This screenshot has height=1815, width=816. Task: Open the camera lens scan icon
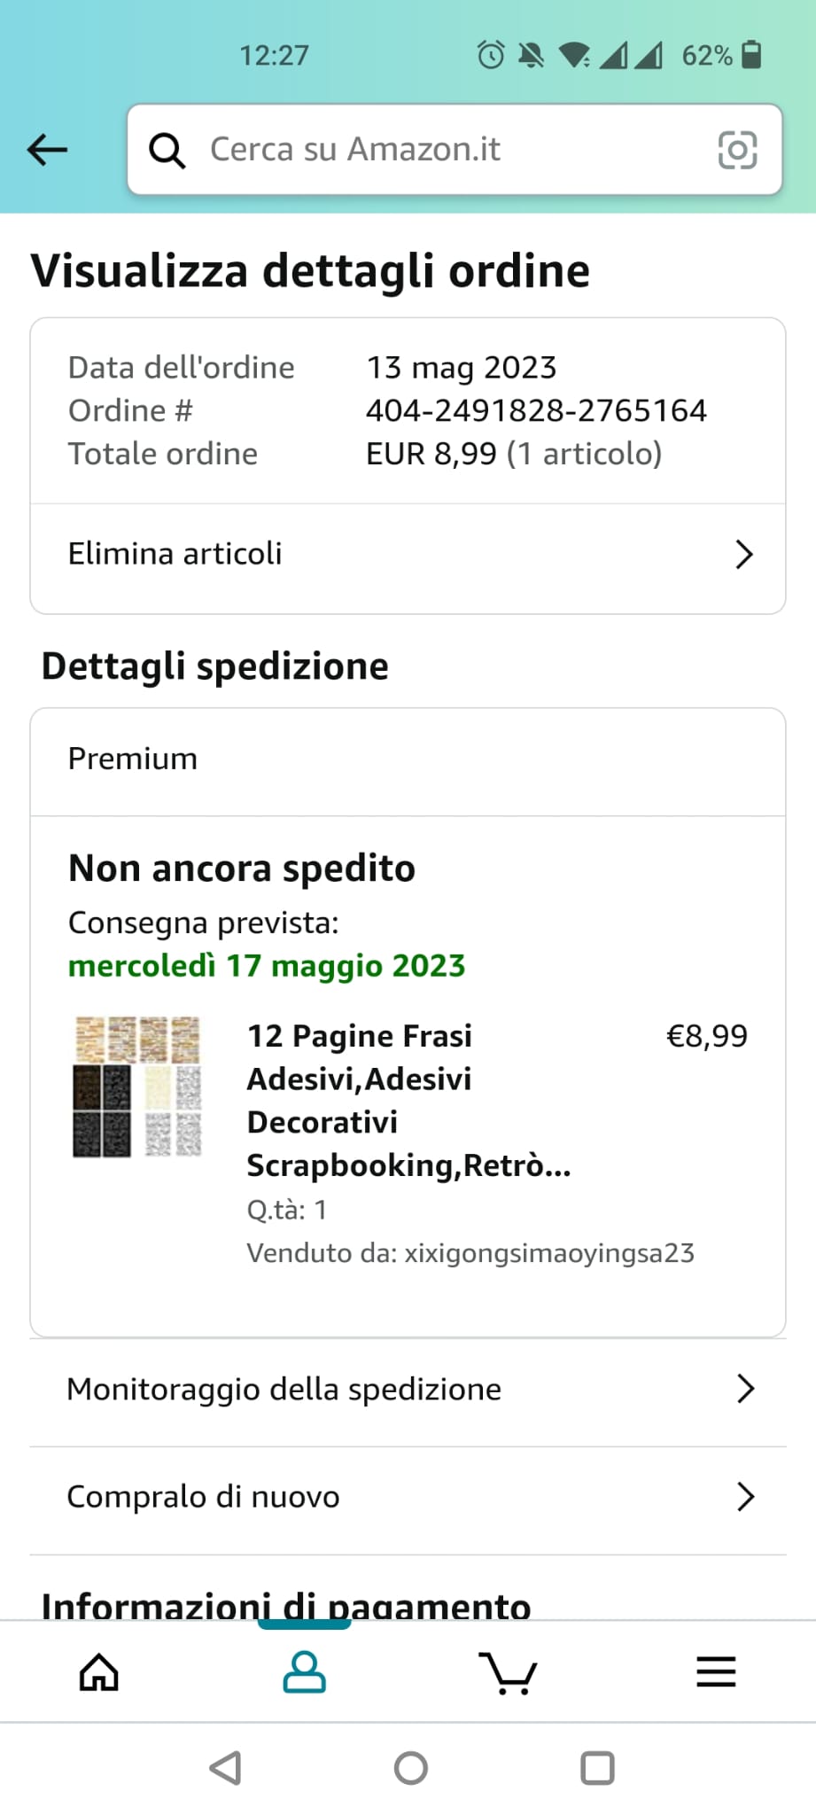[736, 150]
